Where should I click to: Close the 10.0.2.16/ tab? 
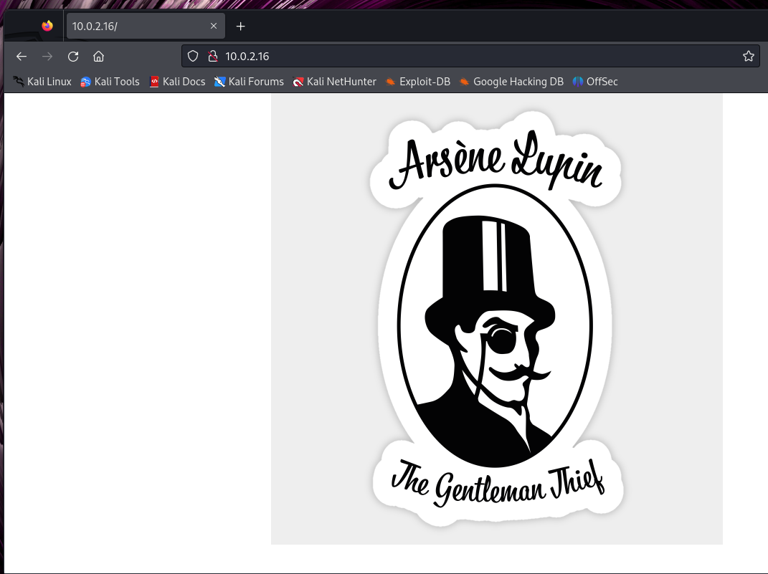(x=214, y=26)
